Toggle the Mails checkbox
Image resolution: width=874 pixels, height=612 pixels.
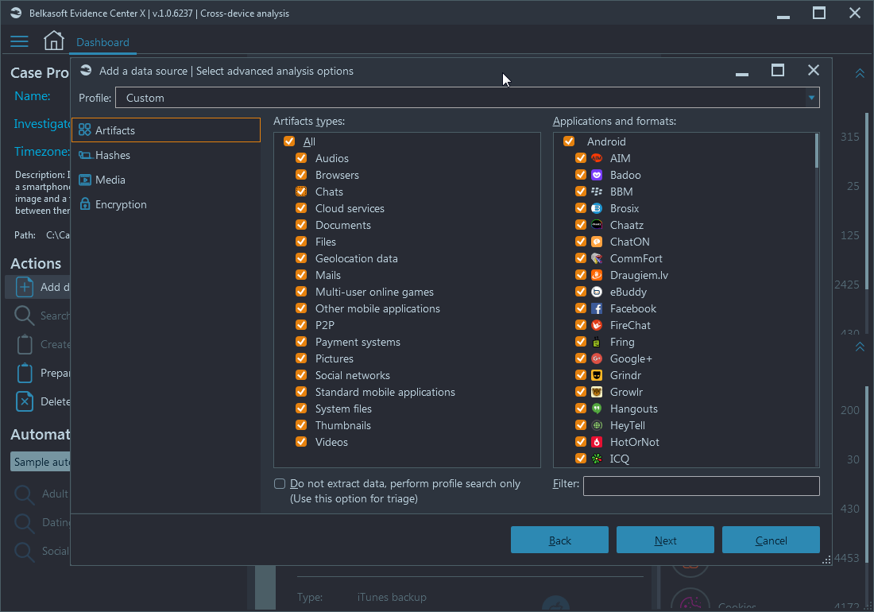coord(302,275)
